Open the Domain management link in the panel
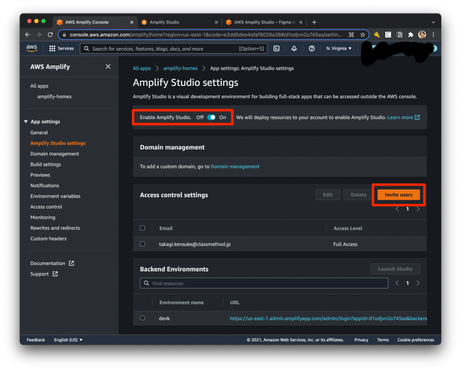This screenshot has width=461, height=371. 235,166
